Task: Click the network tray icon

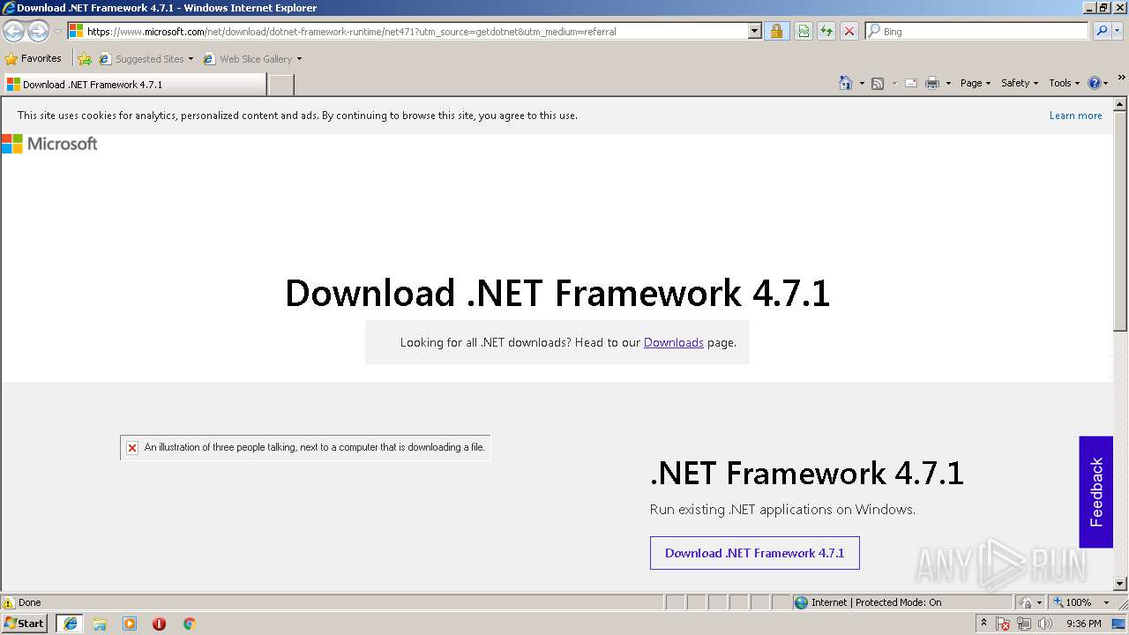Action: click(1024, 624)
